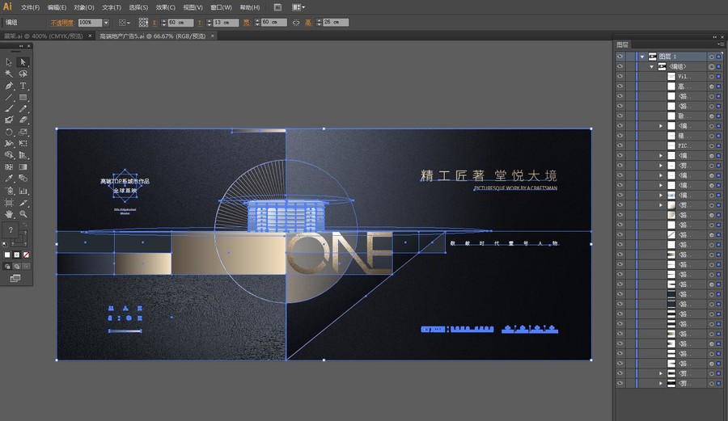The image size is (728, 421).
Task: Toggle visibility eye of '高..' layer item
Action: click(620, 86)
